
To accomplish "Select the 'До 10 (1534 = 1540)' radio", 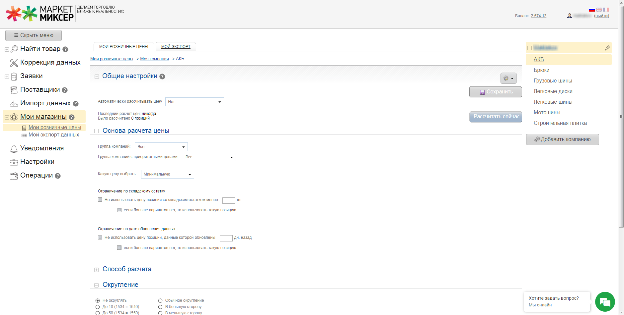I will pyautogui.click(x=98, y=307).
